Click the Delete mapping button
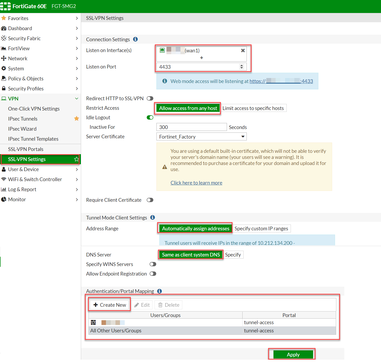This screenshot has width=381, height=362. pos(169,305)
